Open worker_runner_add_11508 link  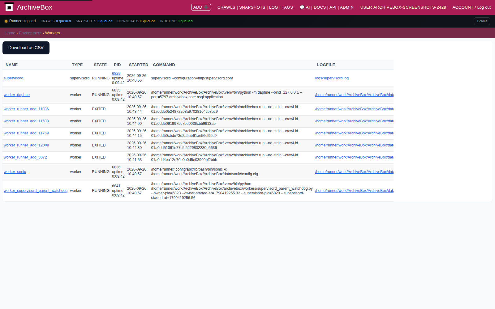coord(26,121)
